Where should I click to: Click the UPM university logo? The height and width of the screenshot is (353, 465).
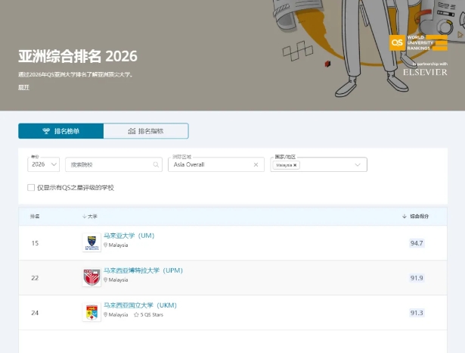click(91, 277)
